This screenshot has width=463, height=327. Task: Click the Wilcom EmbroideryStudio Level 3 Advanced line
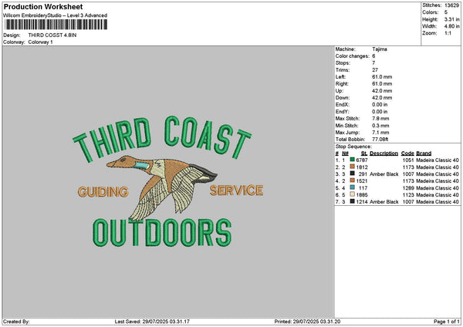(x=56, y=15)
